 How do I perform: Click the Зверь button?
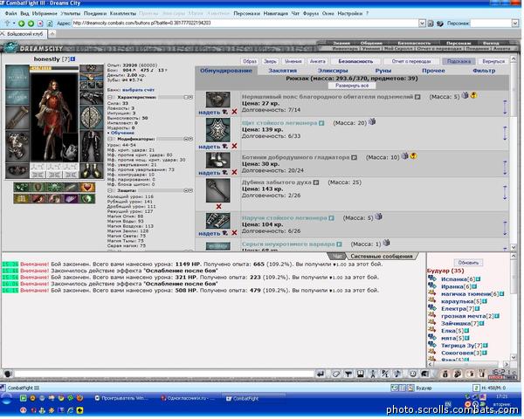[270, 61]
